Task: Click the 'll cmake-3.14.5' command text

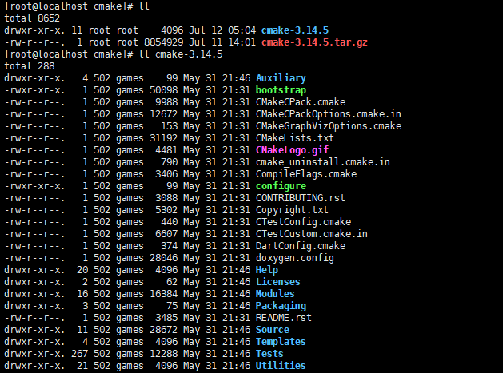Action: pyautogui.click(x=180, y=54)
